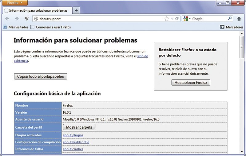Image resolution: width=246 pixels, height=156 pixels.
Task: Click the scrollbar down arrow
Action: [x=242, y=152]
